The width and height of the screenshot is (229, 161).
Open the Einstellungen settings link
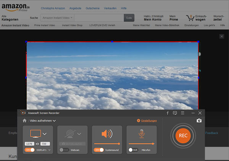pyautogui.click(x=147, y=121)
